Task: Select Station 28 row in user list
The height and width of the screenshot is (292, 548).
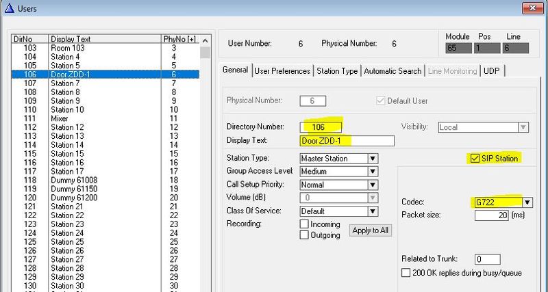Action: (x=105, y=268)
